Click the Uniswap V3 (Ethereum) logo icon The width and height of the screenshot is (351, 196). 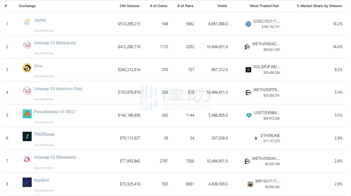[x=27, y=45]
